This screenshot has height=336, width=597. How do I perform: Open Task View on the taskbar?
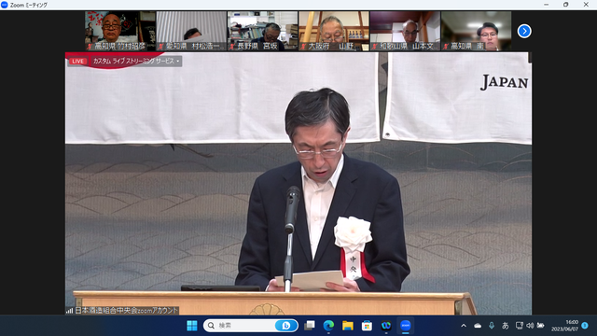tap(310, 326)
